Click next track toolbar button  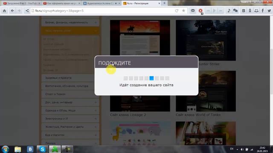click(x=221, y=11)
